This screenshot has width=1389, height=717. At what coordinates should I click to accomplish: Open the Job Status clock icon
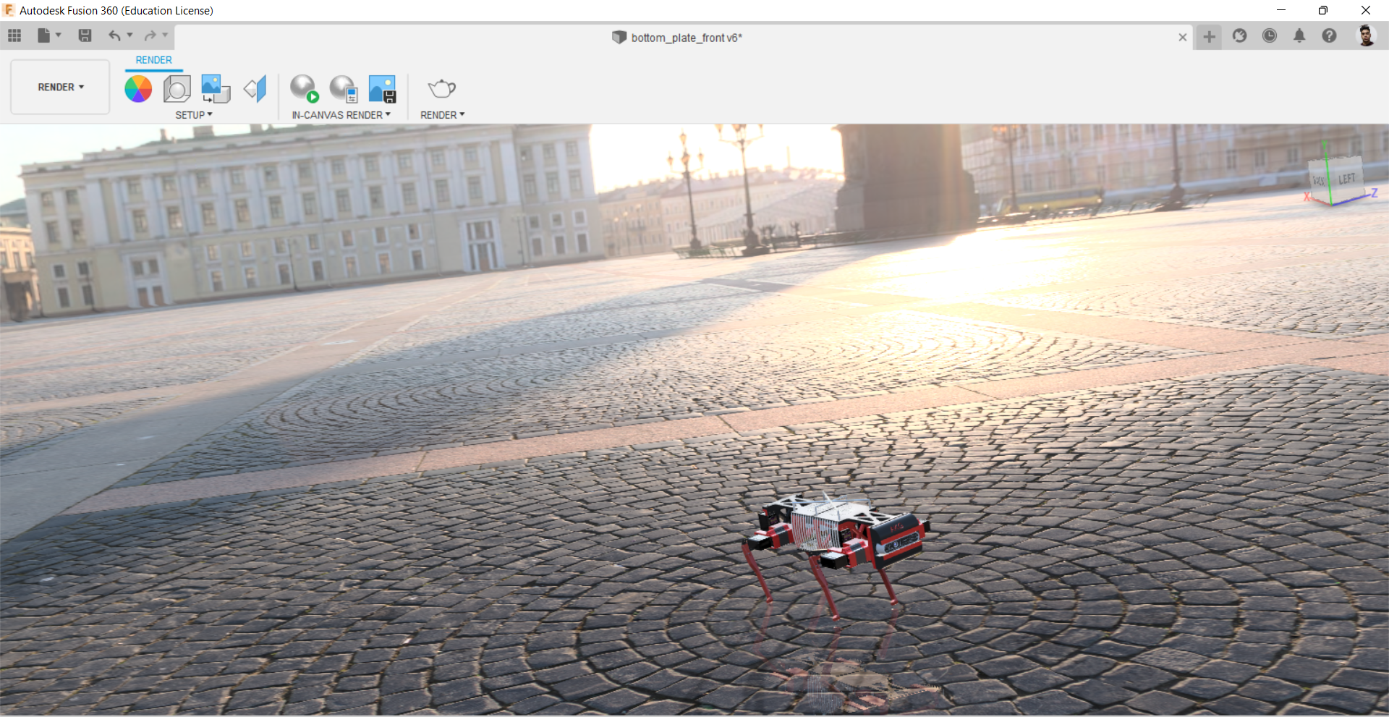click(x=1270, y=35)
